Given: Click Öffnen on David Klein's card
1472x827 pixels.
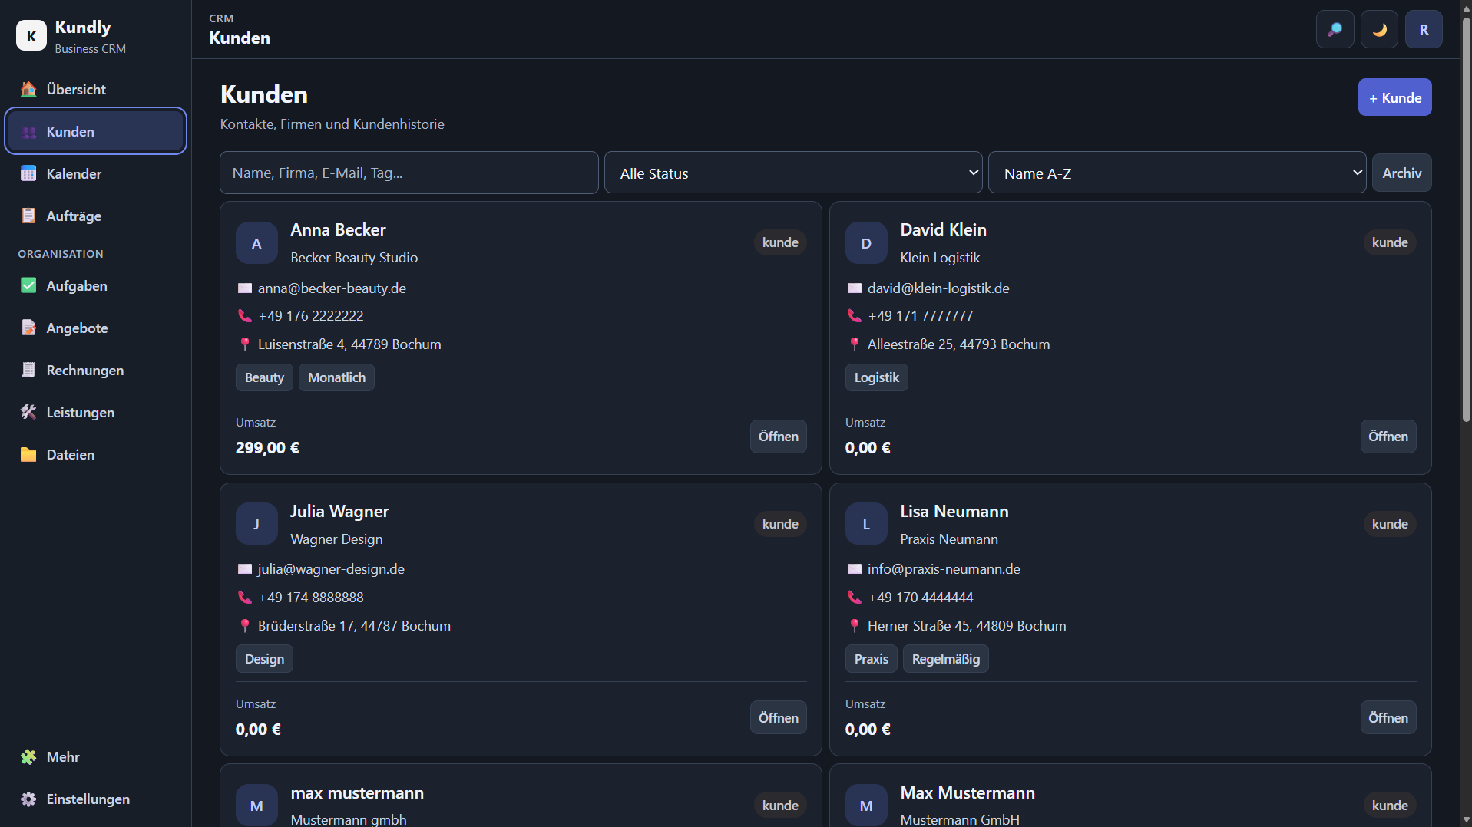Looking at the screenshot, I should (1388, 436).
